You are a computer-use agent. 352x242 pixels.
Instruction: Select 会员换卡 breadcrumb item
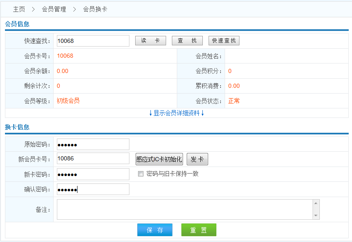[x=95, y=9]
